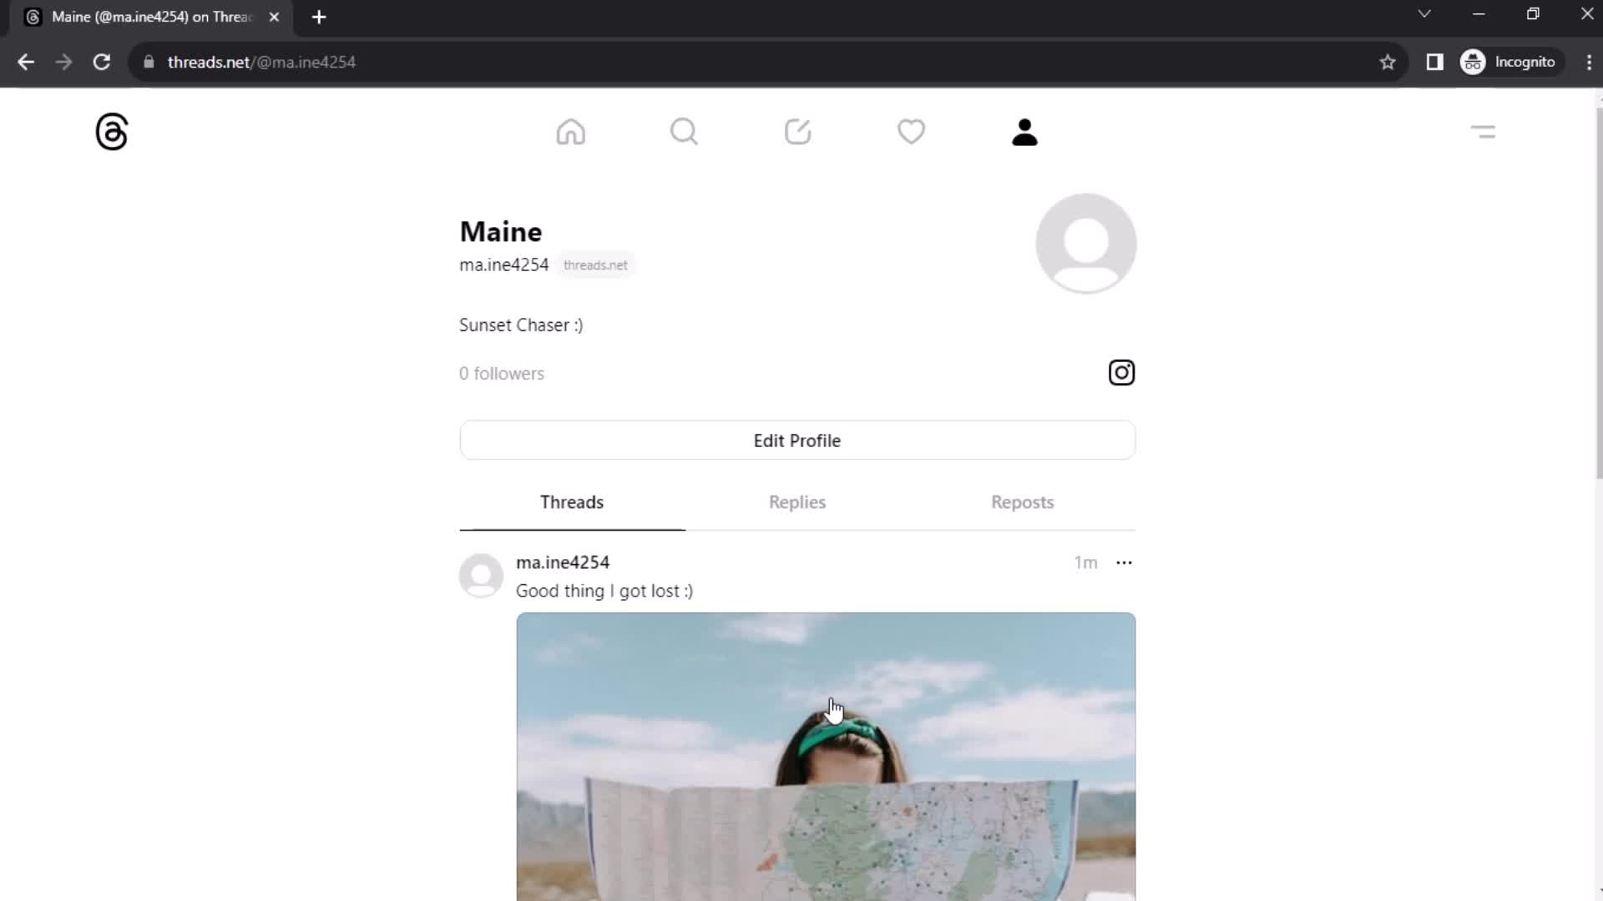Click the Threads home icon
The height and width of the screenshot is (901, 1603).
point(570,132)
